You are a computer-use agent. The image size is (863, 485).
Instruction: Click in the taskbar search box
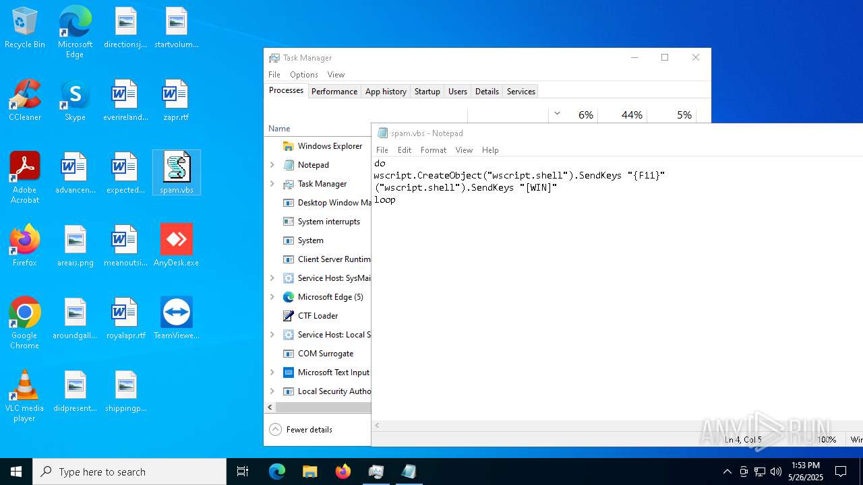pos(129,472)
